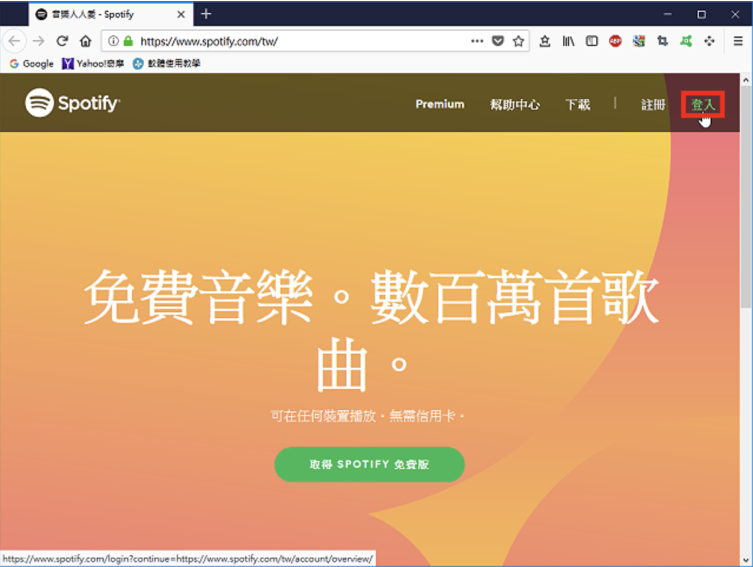753x567 pixels.
Task: Click the colorful translate extension icon
Action: (x=639, y=41)
